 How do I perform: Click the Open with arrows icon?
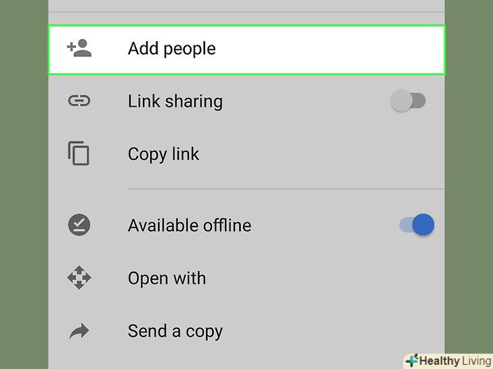click(x=79, y=277)
